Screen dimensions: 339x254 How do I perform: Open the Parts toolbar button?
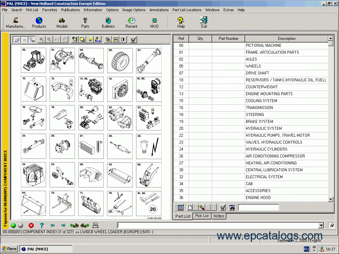85,23
